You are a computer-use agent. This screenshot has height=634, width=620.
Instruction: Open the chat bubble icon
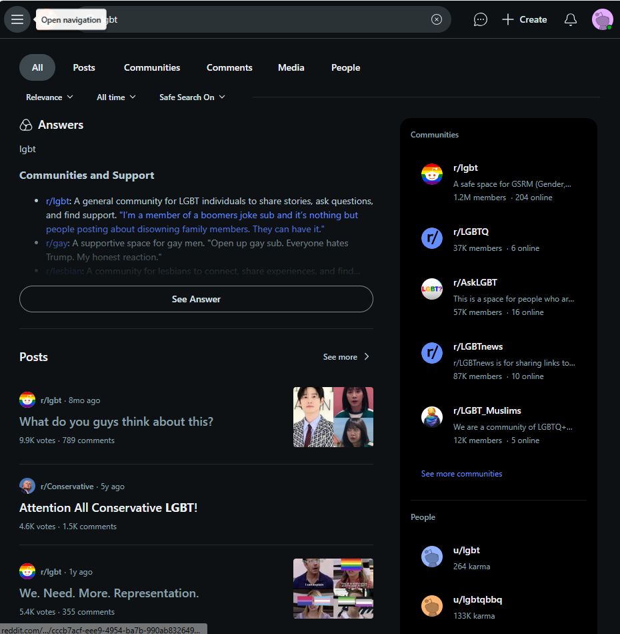click(480, 19)
